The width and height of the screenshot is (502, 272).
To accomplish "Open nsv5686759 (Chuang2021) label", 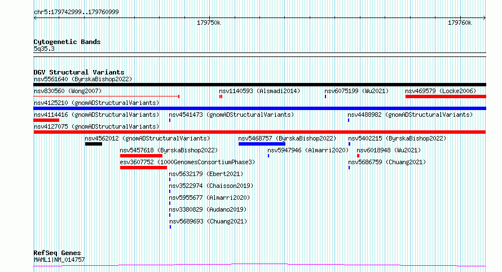I will [387, 162].
